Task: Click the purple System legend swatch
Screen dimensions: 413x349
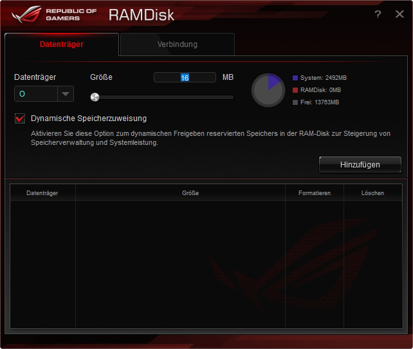Action: point(295,78)
